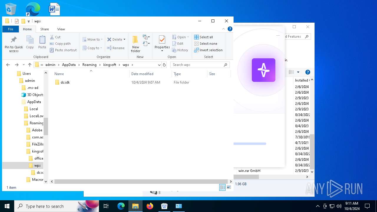This screenshot has width=377, height=212.
Task: Click Select all in the ribbon
Action: 204,37
